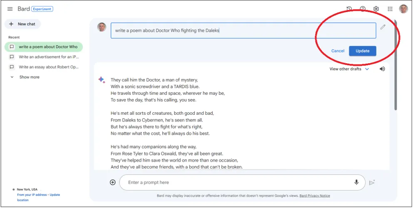The image size is (413, 208).
Task: Cancel the prompt edit
Action: tap(338, 51)
